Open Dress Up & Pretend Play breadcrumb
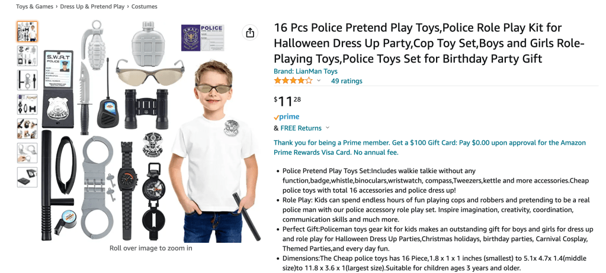The height and width of the screenshot is (273, 606). click(x=92, y=6)
